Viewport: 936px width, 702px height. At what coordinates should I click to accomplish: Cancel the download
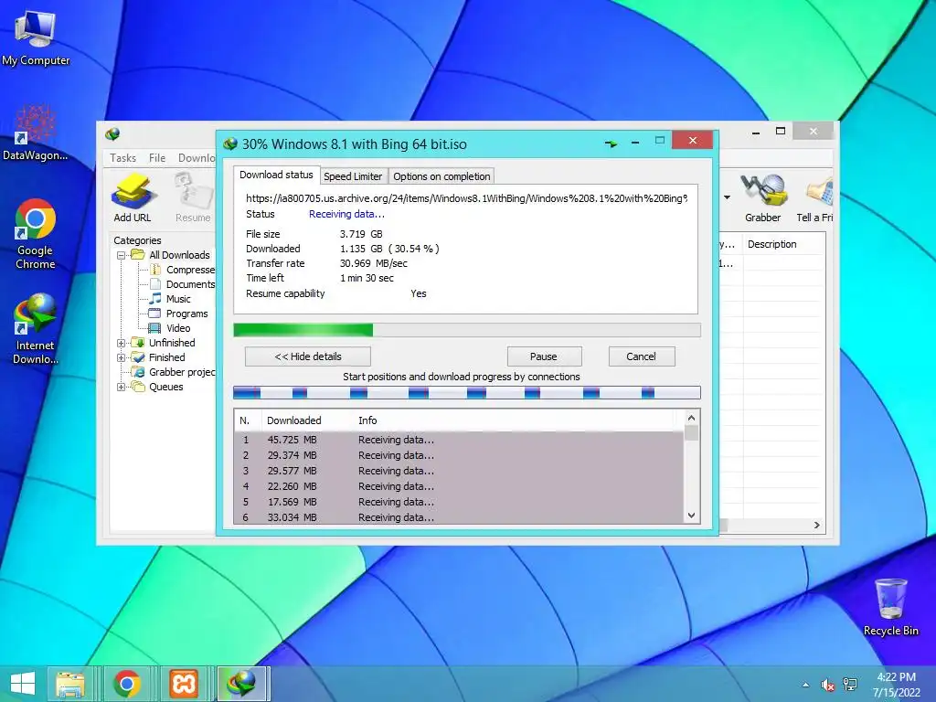[641, 356]
